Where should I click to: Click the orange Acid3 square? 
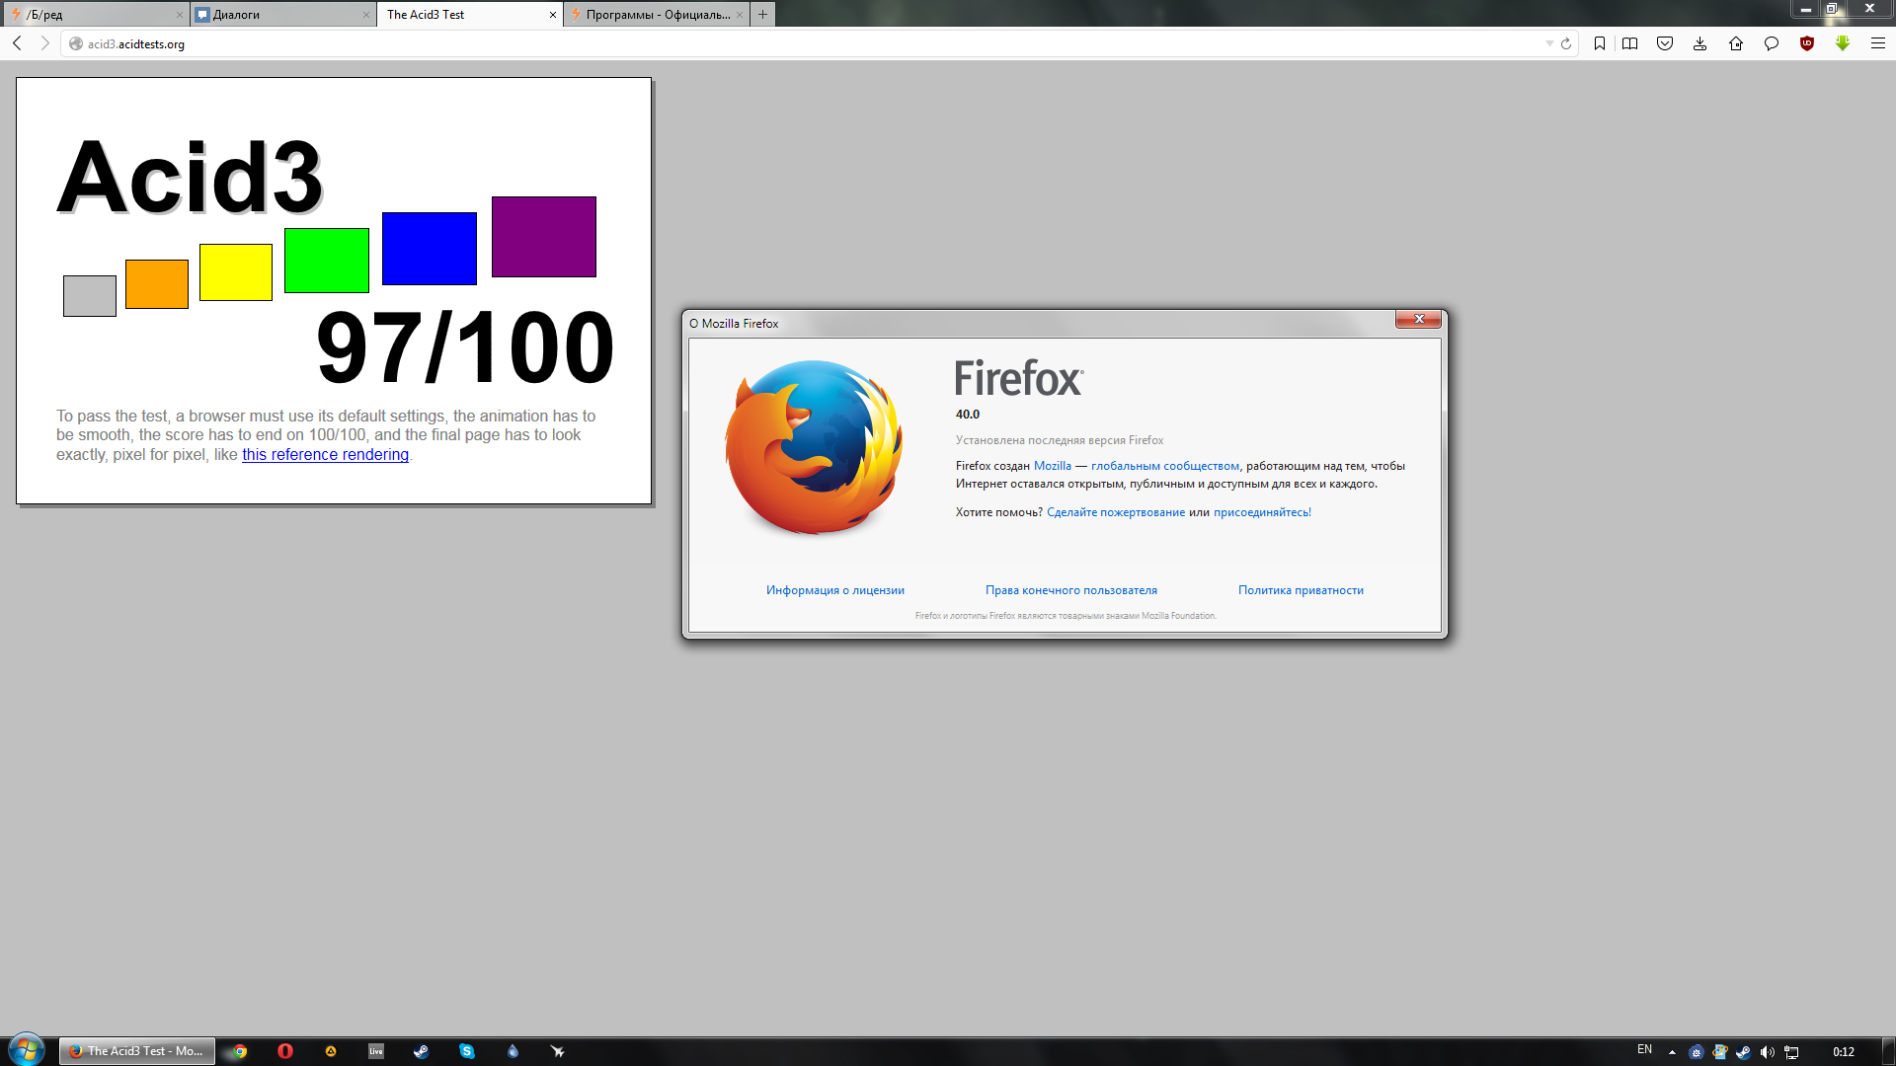tap(157, 284)
